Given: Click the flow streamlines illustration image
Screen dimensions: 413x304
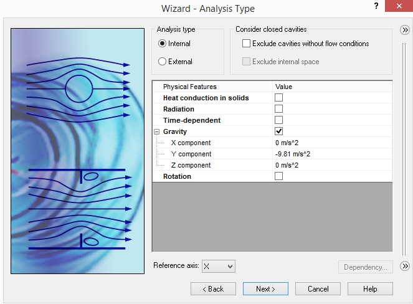Looking at the screenshot, I should pos(77,151).
